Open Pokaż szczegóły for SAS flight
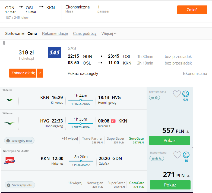 tap(83, 73)
